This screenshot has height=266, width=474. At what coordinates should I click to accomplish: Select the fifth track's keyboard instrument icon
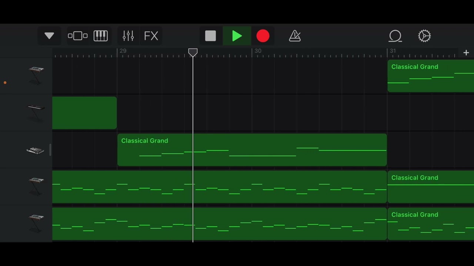(36, 223)
